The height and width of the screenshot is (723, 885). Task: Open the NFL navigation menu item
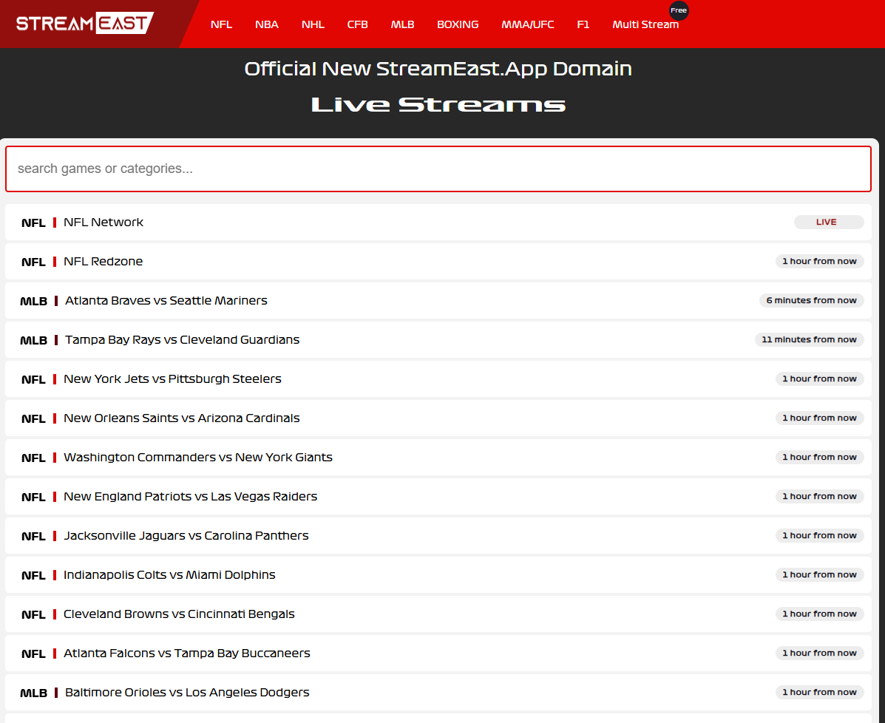[x=221, y=24]
